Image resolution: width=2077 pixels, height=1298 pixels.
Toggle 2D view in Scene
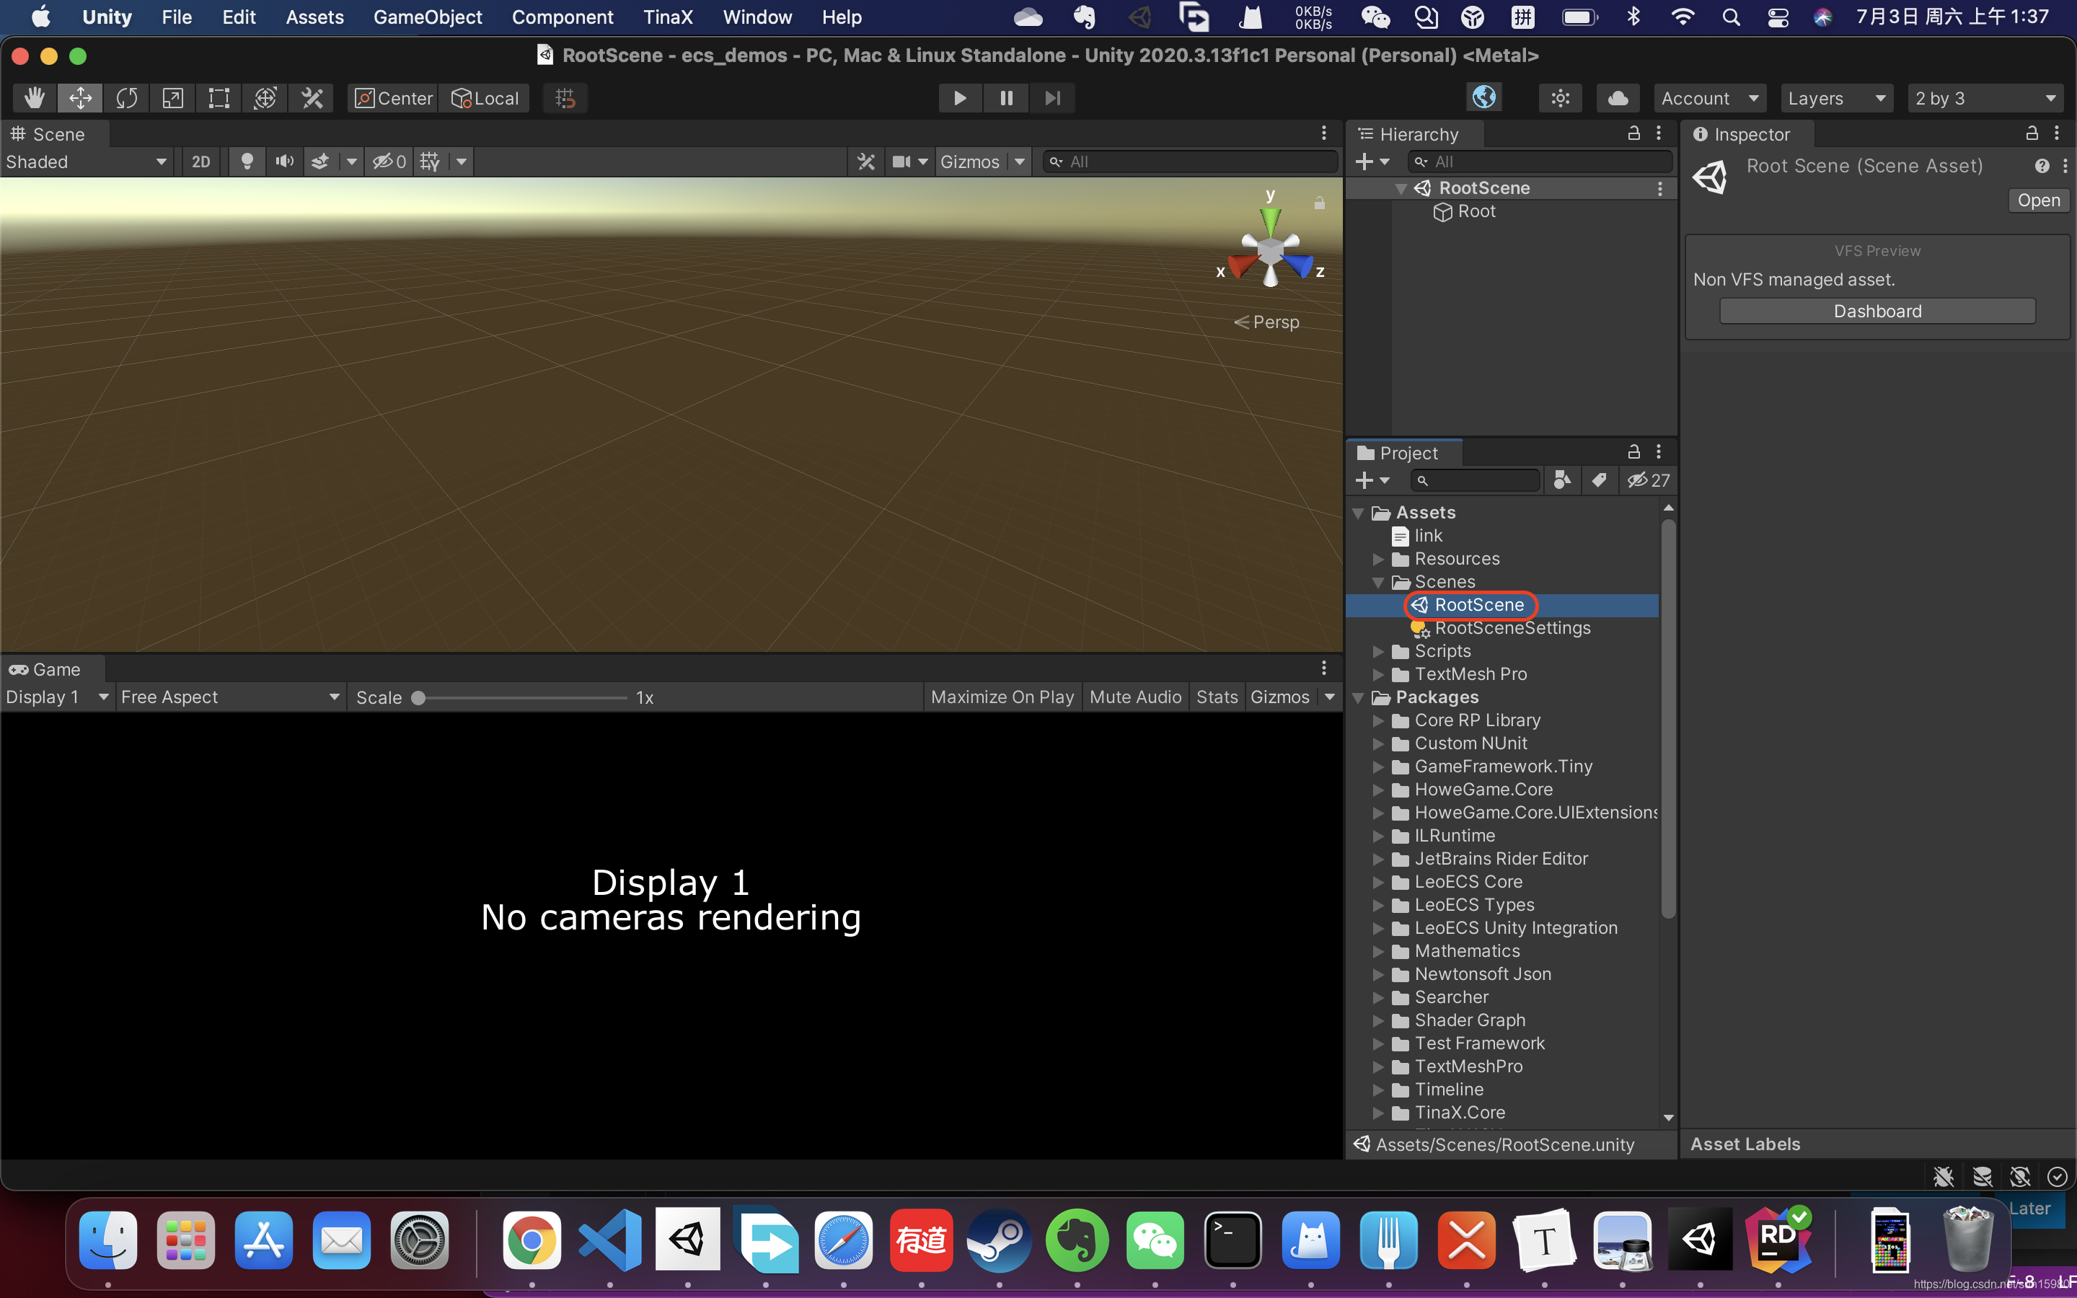click(x=200, y=162)
